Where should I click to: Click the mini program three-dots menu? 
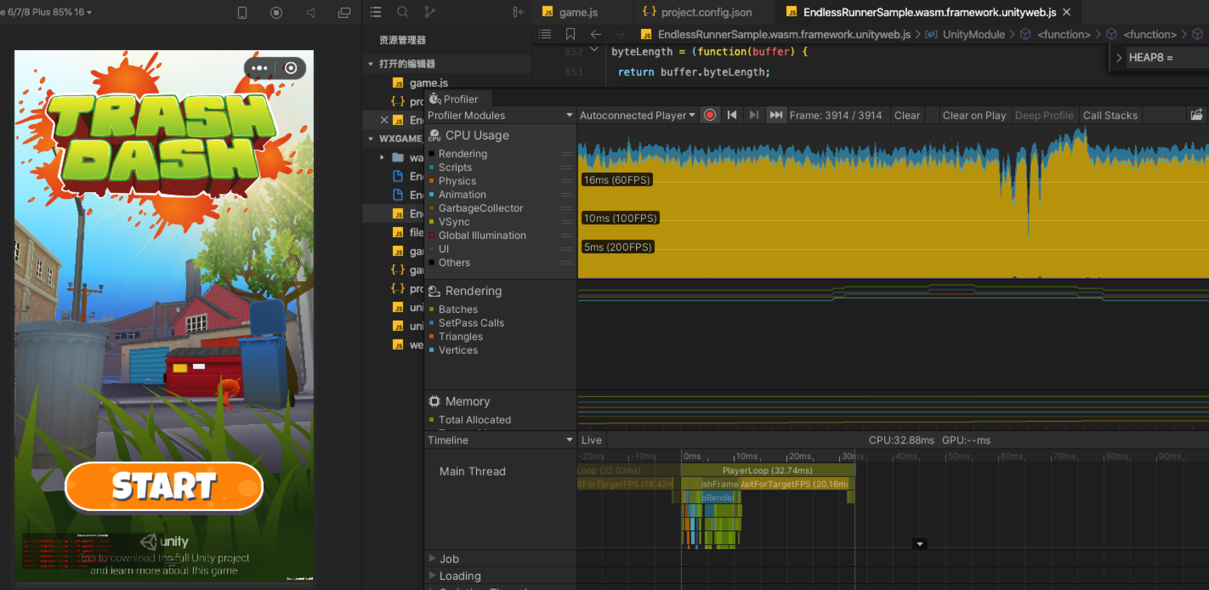tap(260, 68)
